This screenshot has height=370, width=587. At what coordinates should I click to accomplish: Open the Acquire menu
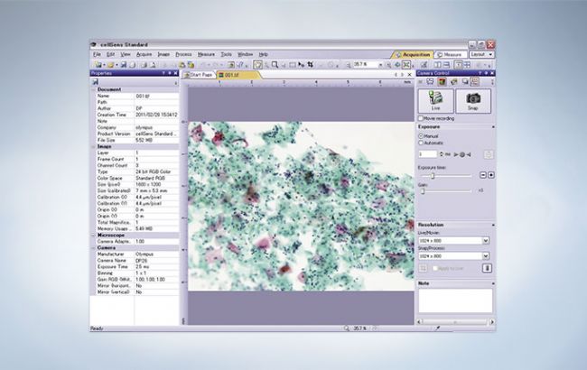tap(144, 54)
